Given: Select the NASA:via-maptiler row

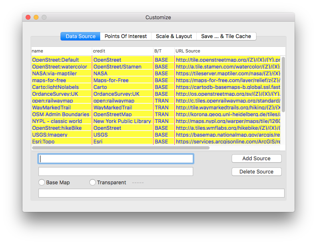Looking at the screenshot, I should coord(156,73).
